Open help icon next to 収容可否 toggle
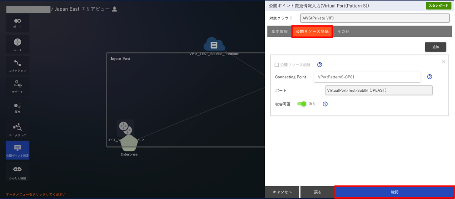Image resolution: width=455 pixels, height=199 pixels. (x=325, y=104)
